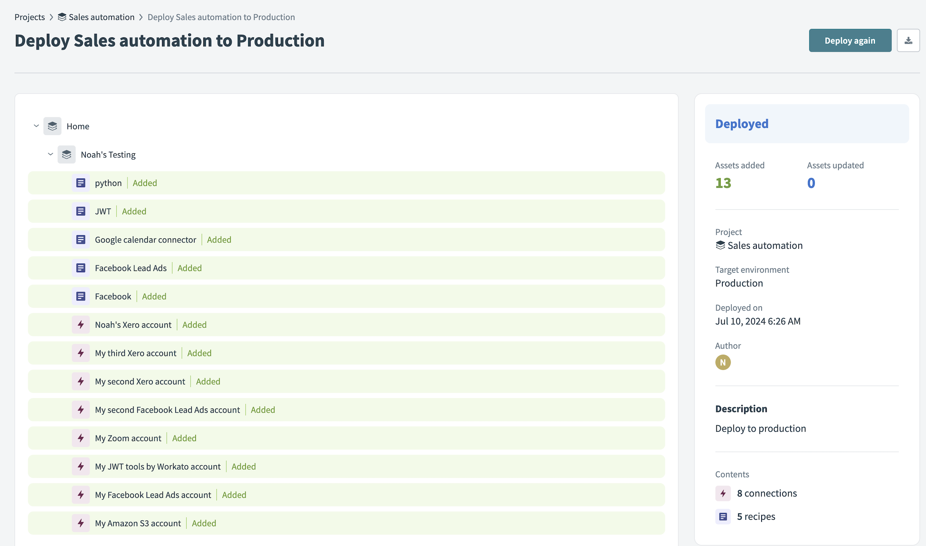Collapse the Noah's Testing folder

tap(50, 154)
